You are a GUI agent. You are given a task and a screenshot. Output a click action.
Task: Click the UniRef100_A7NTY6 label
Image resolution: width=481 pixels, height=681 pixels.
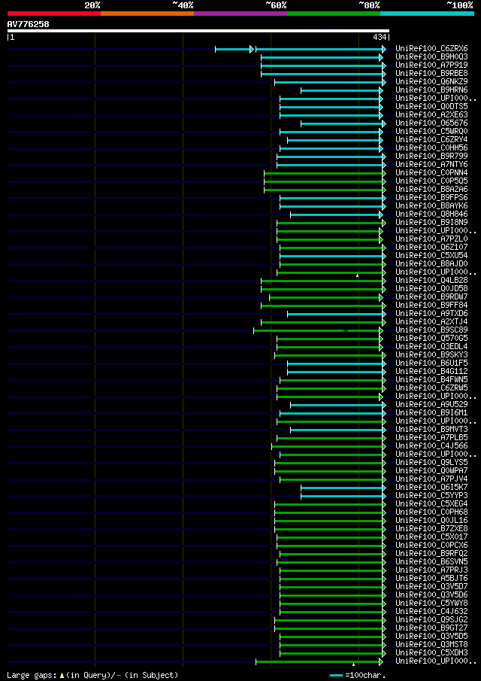pyautogui.click(x=431, y=165)
